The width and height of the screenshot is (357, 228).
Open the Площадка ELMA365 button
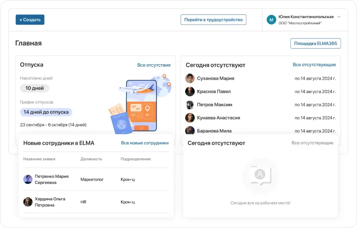tap(315, 44)
